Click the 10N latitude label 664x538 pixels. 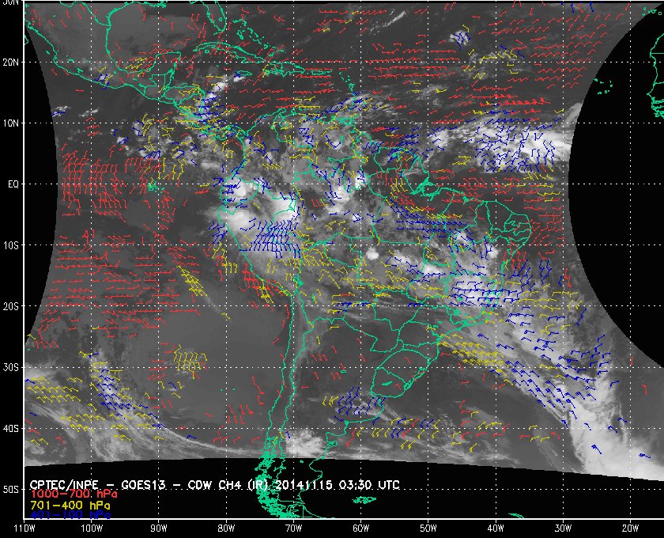click(x=10, y=123)
